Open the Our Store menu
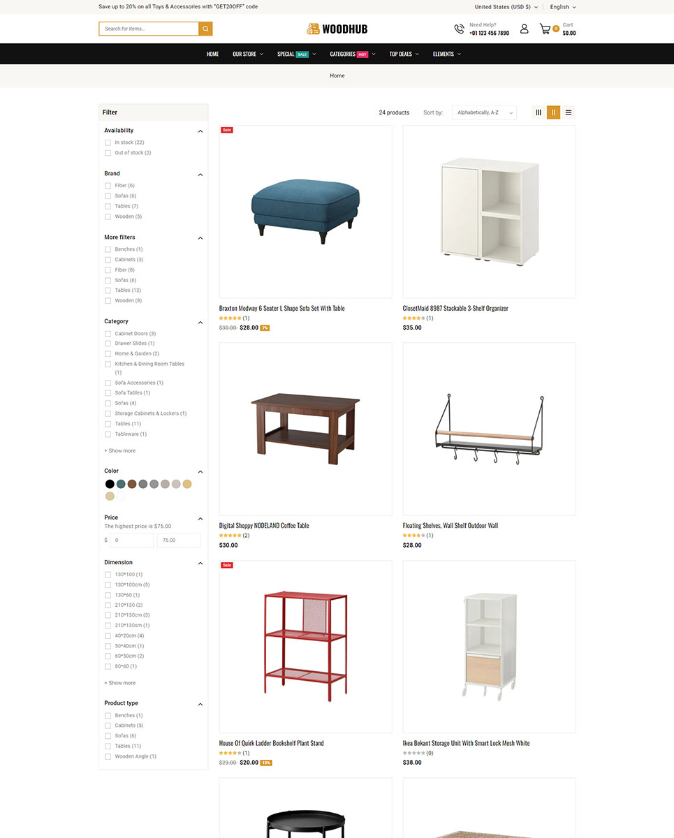This screenshot has height=838, width=674. pyautogui.click(x=248, y=54)
